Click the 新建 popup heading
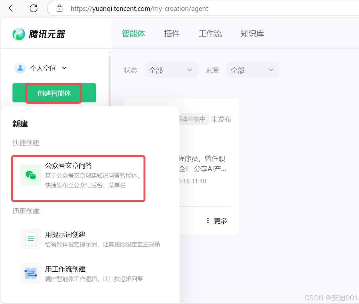This screenshot has width=359, height=304. (20, 124)
